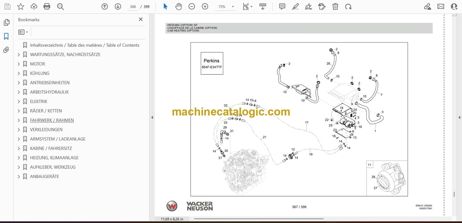This screenshot has width=462, height=223.
Task: Add a comment sticky note
Action: point(282,6)
